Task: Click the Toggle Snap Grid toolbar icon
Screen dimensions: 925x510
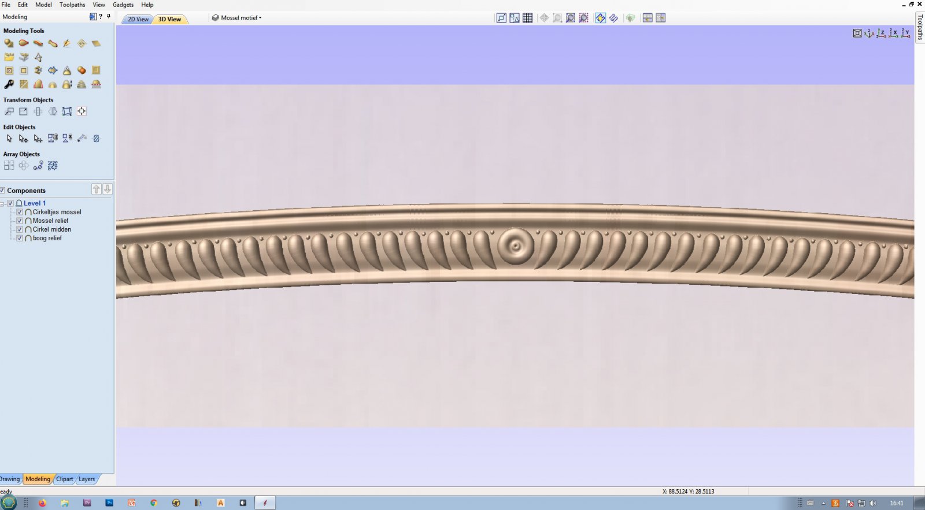Action: tap(528, 18)
